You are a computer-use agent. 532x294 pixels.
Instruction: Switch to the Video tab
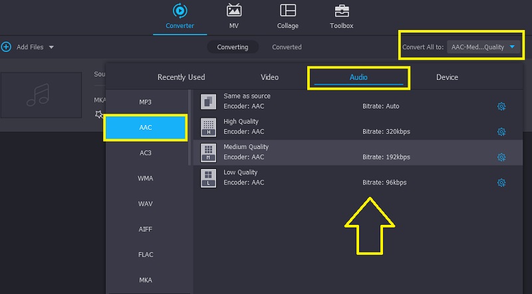269,77
